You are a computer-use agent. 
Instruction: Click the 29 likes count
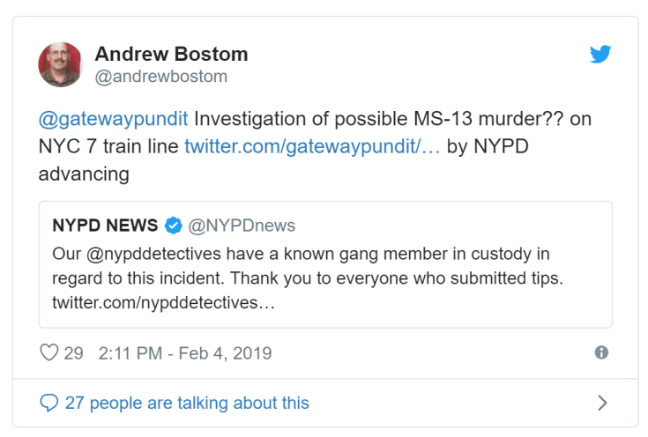pyautogui.click(x=73, y=353)
